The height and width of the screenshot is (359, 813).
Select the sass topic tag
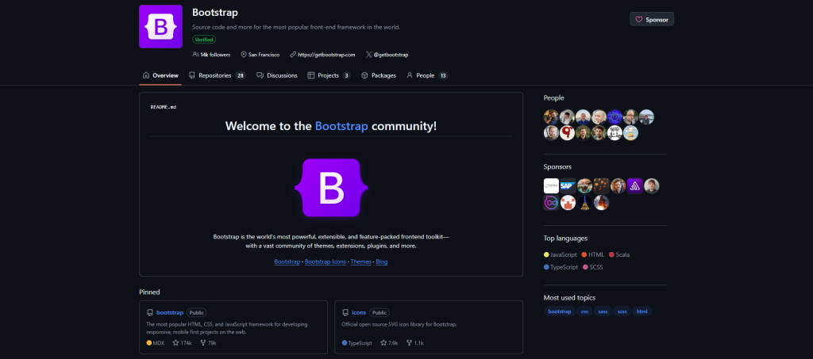[603, 311]
